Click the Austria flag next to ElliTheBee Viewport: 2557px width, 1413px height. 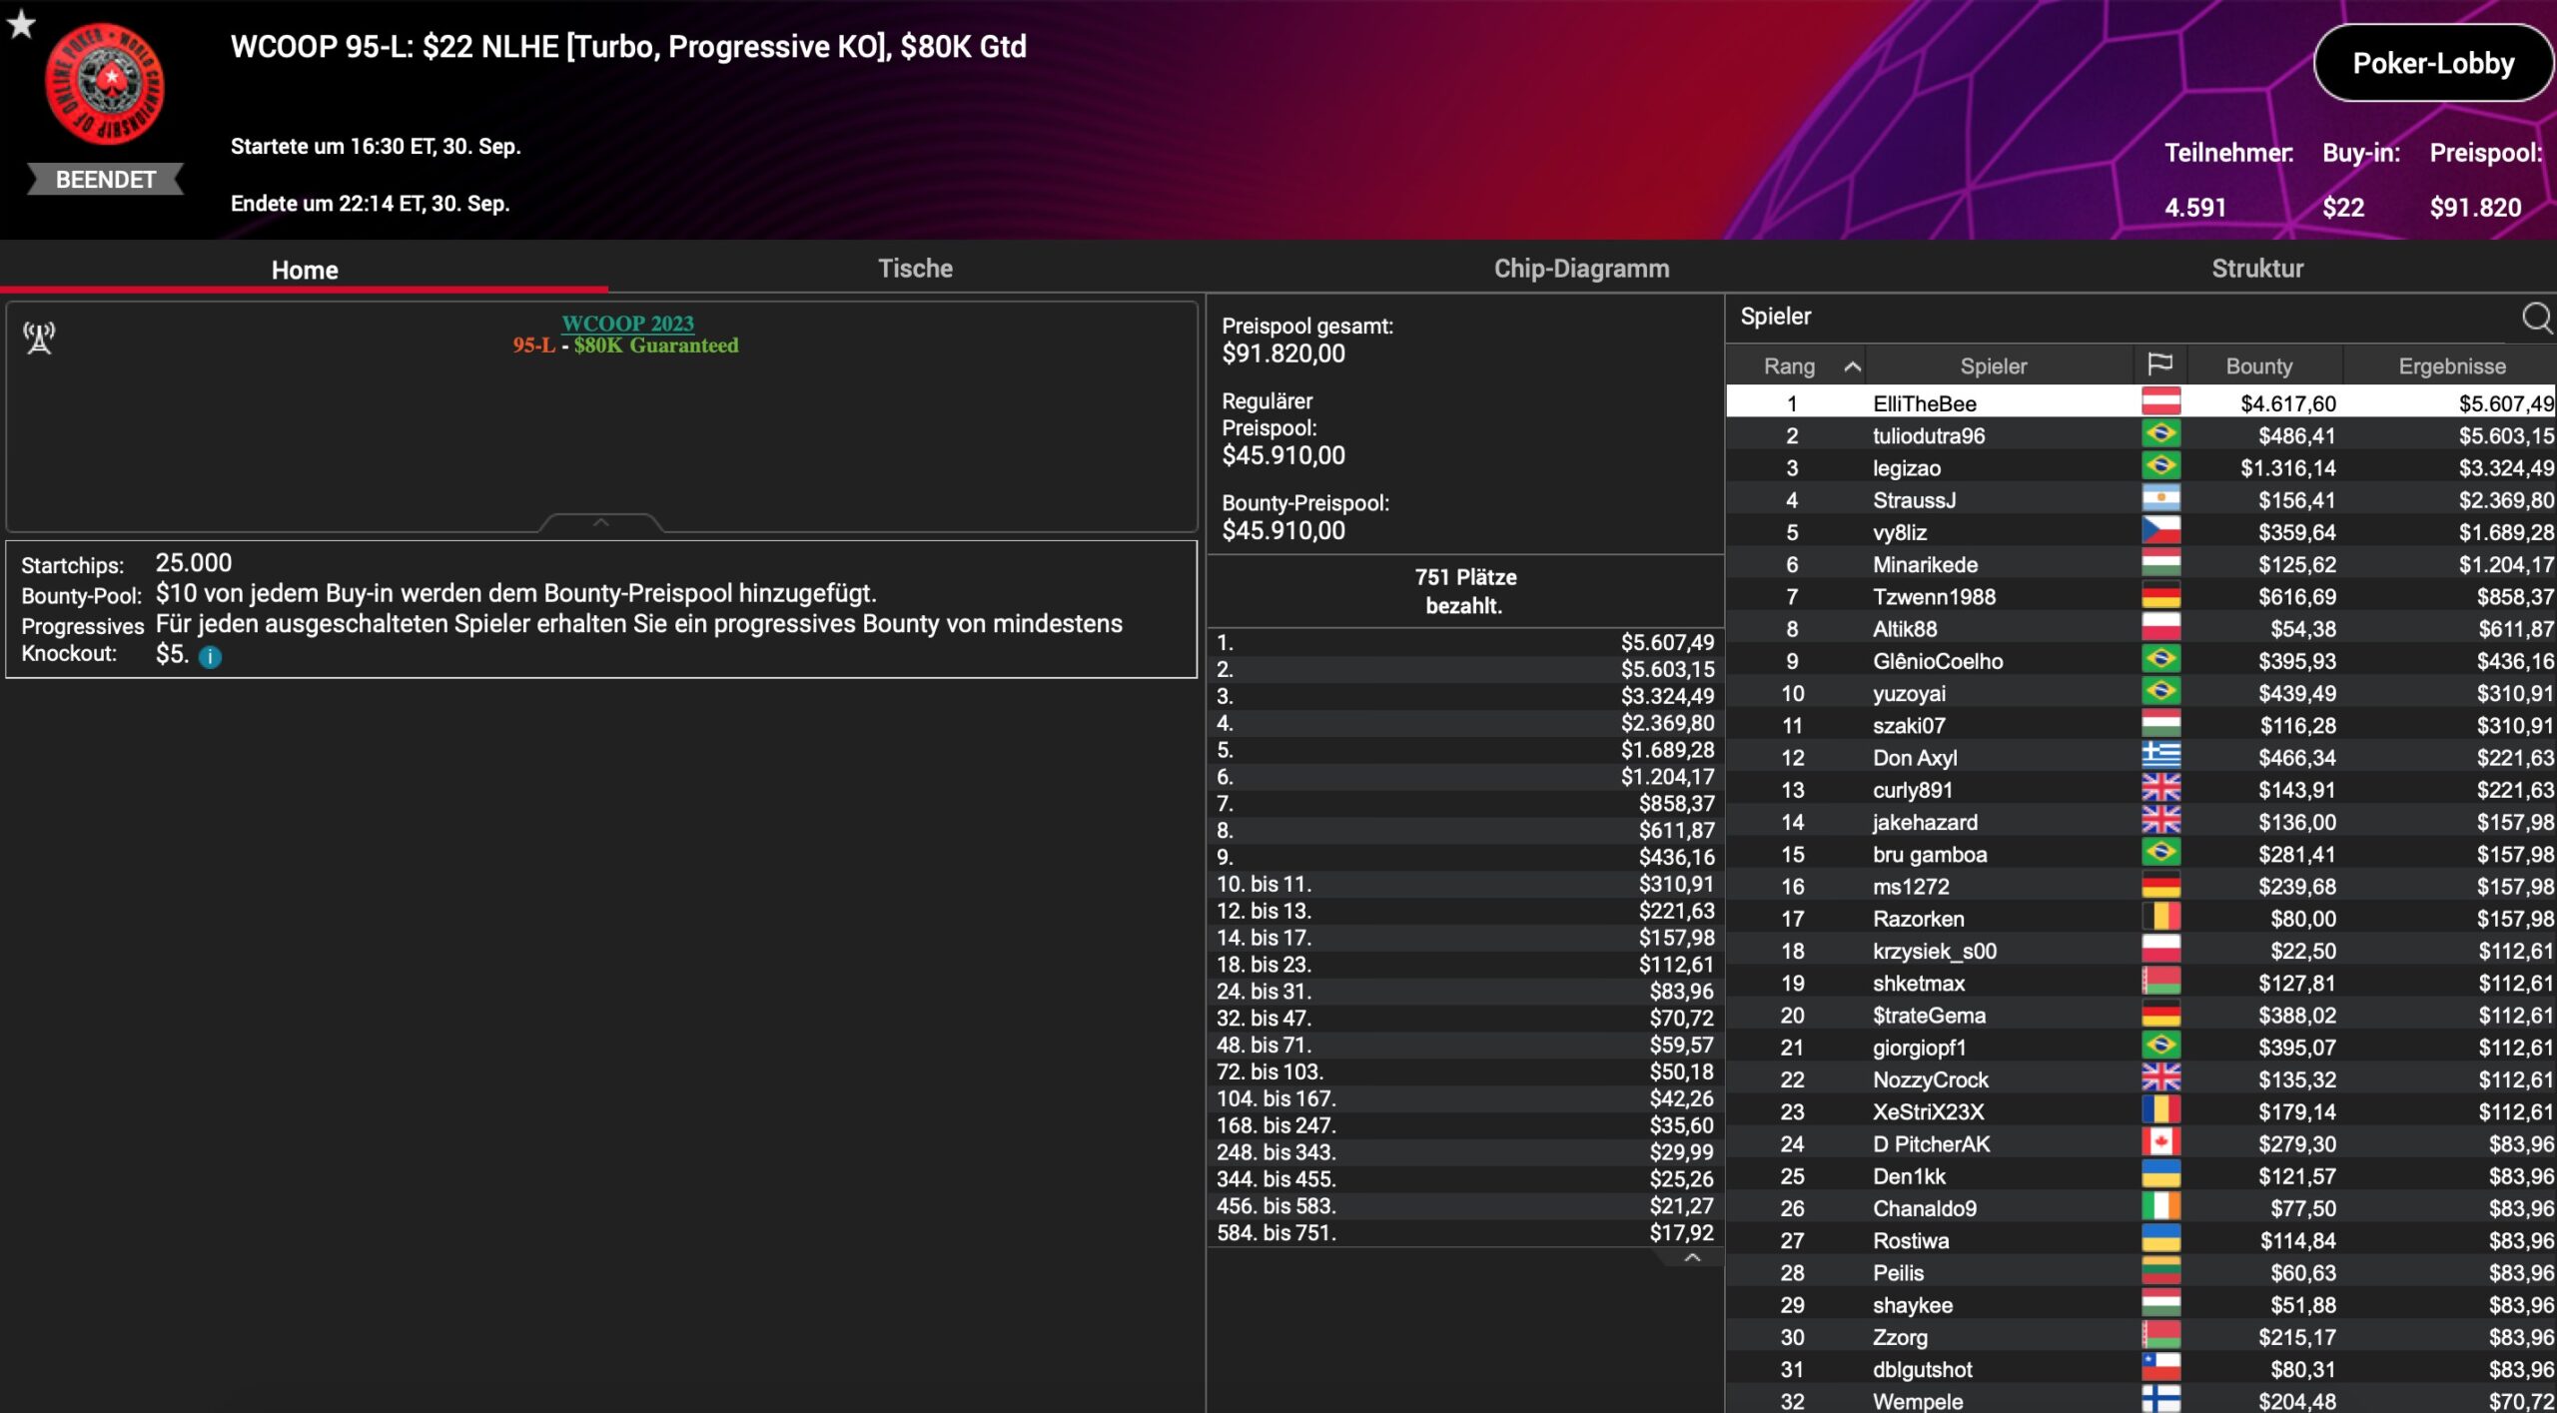2160,402
